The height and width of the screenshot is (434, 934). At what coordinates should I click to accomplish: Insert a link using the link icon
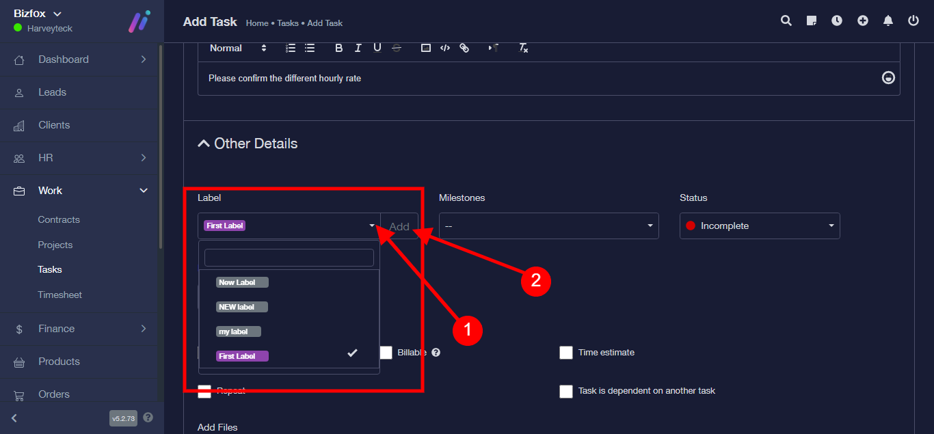464,48
